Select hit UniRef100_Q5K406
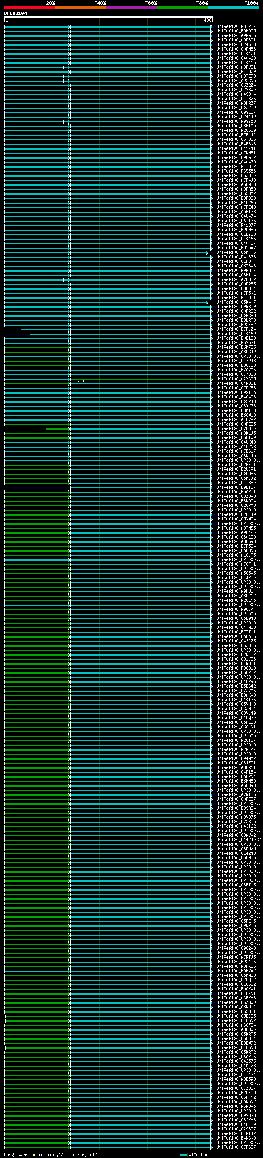The image size is (263, 1158). click(x=235, y=252)
